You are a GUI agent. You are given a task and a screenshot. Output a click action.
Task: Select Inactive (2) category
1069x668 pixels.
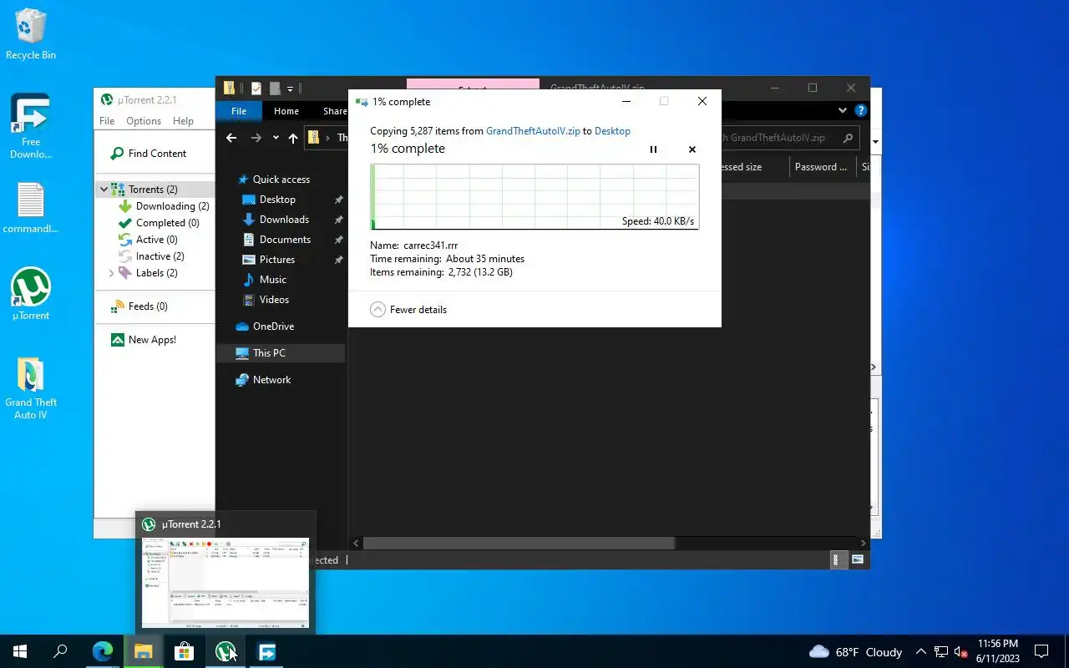pos(160,256)
